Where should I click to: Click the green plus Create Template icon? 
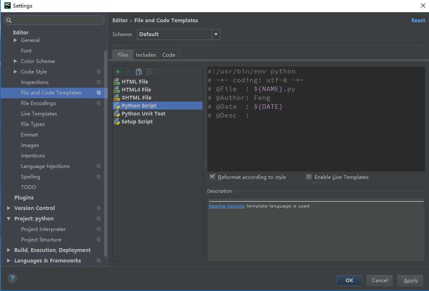(x=118, y=72)
